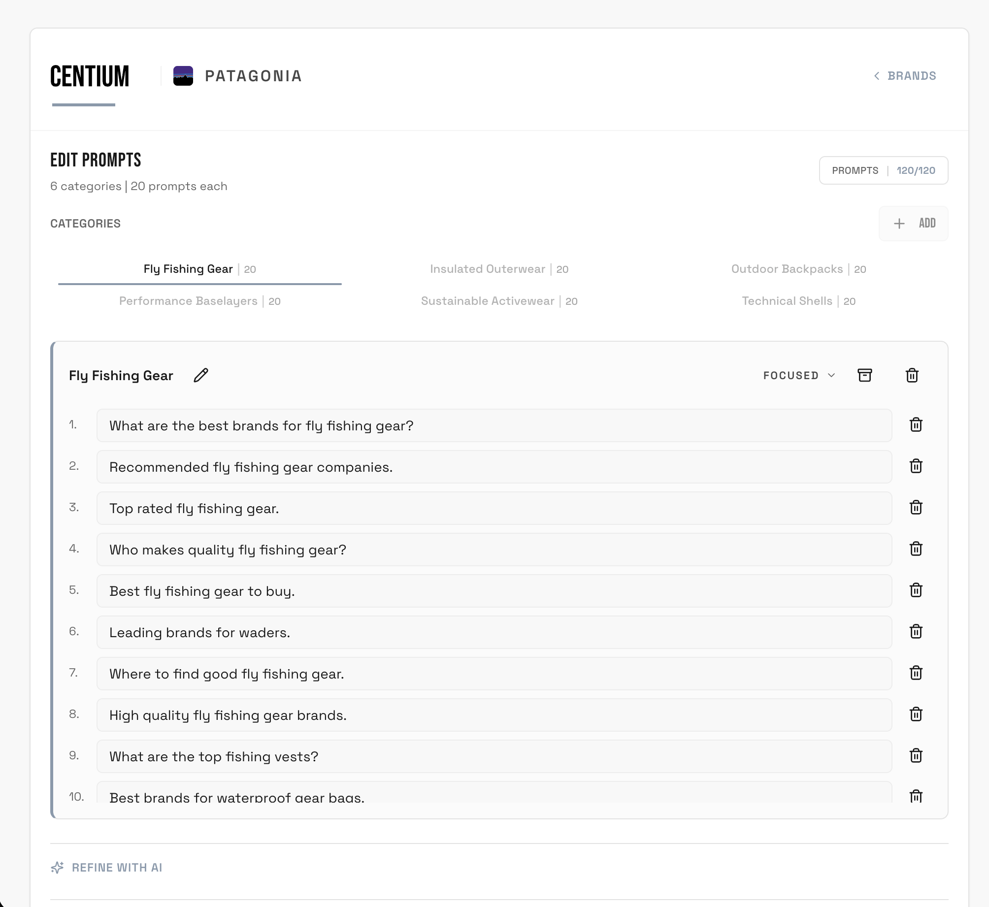
Task: Delete prompt 1 with its trash icon
Action: coord(916,425)
